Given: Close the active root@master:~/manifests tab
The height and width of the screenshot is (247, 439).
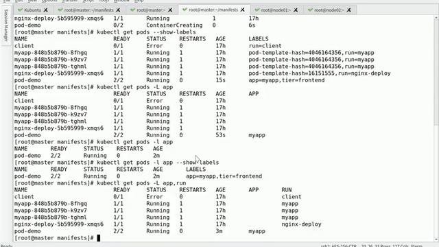Looking at the screenshot, I should (242, 10).
